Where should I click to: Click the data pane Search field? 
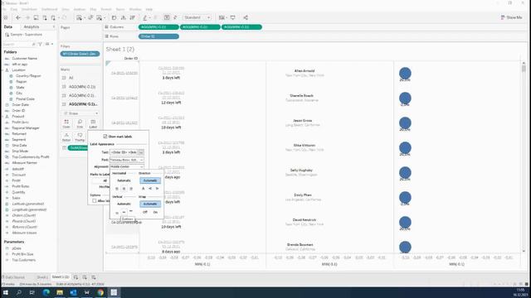[x=17, y=44]
